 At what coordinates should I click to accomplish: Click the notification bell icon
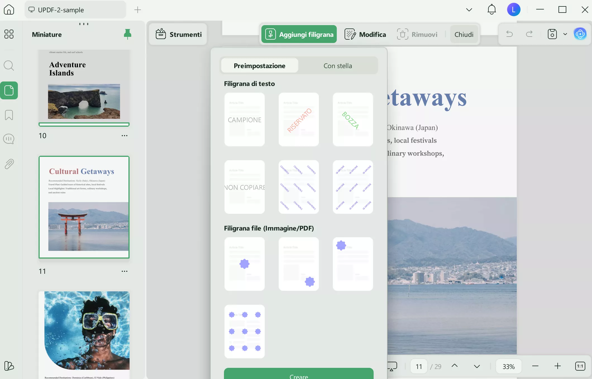[491, 10]
